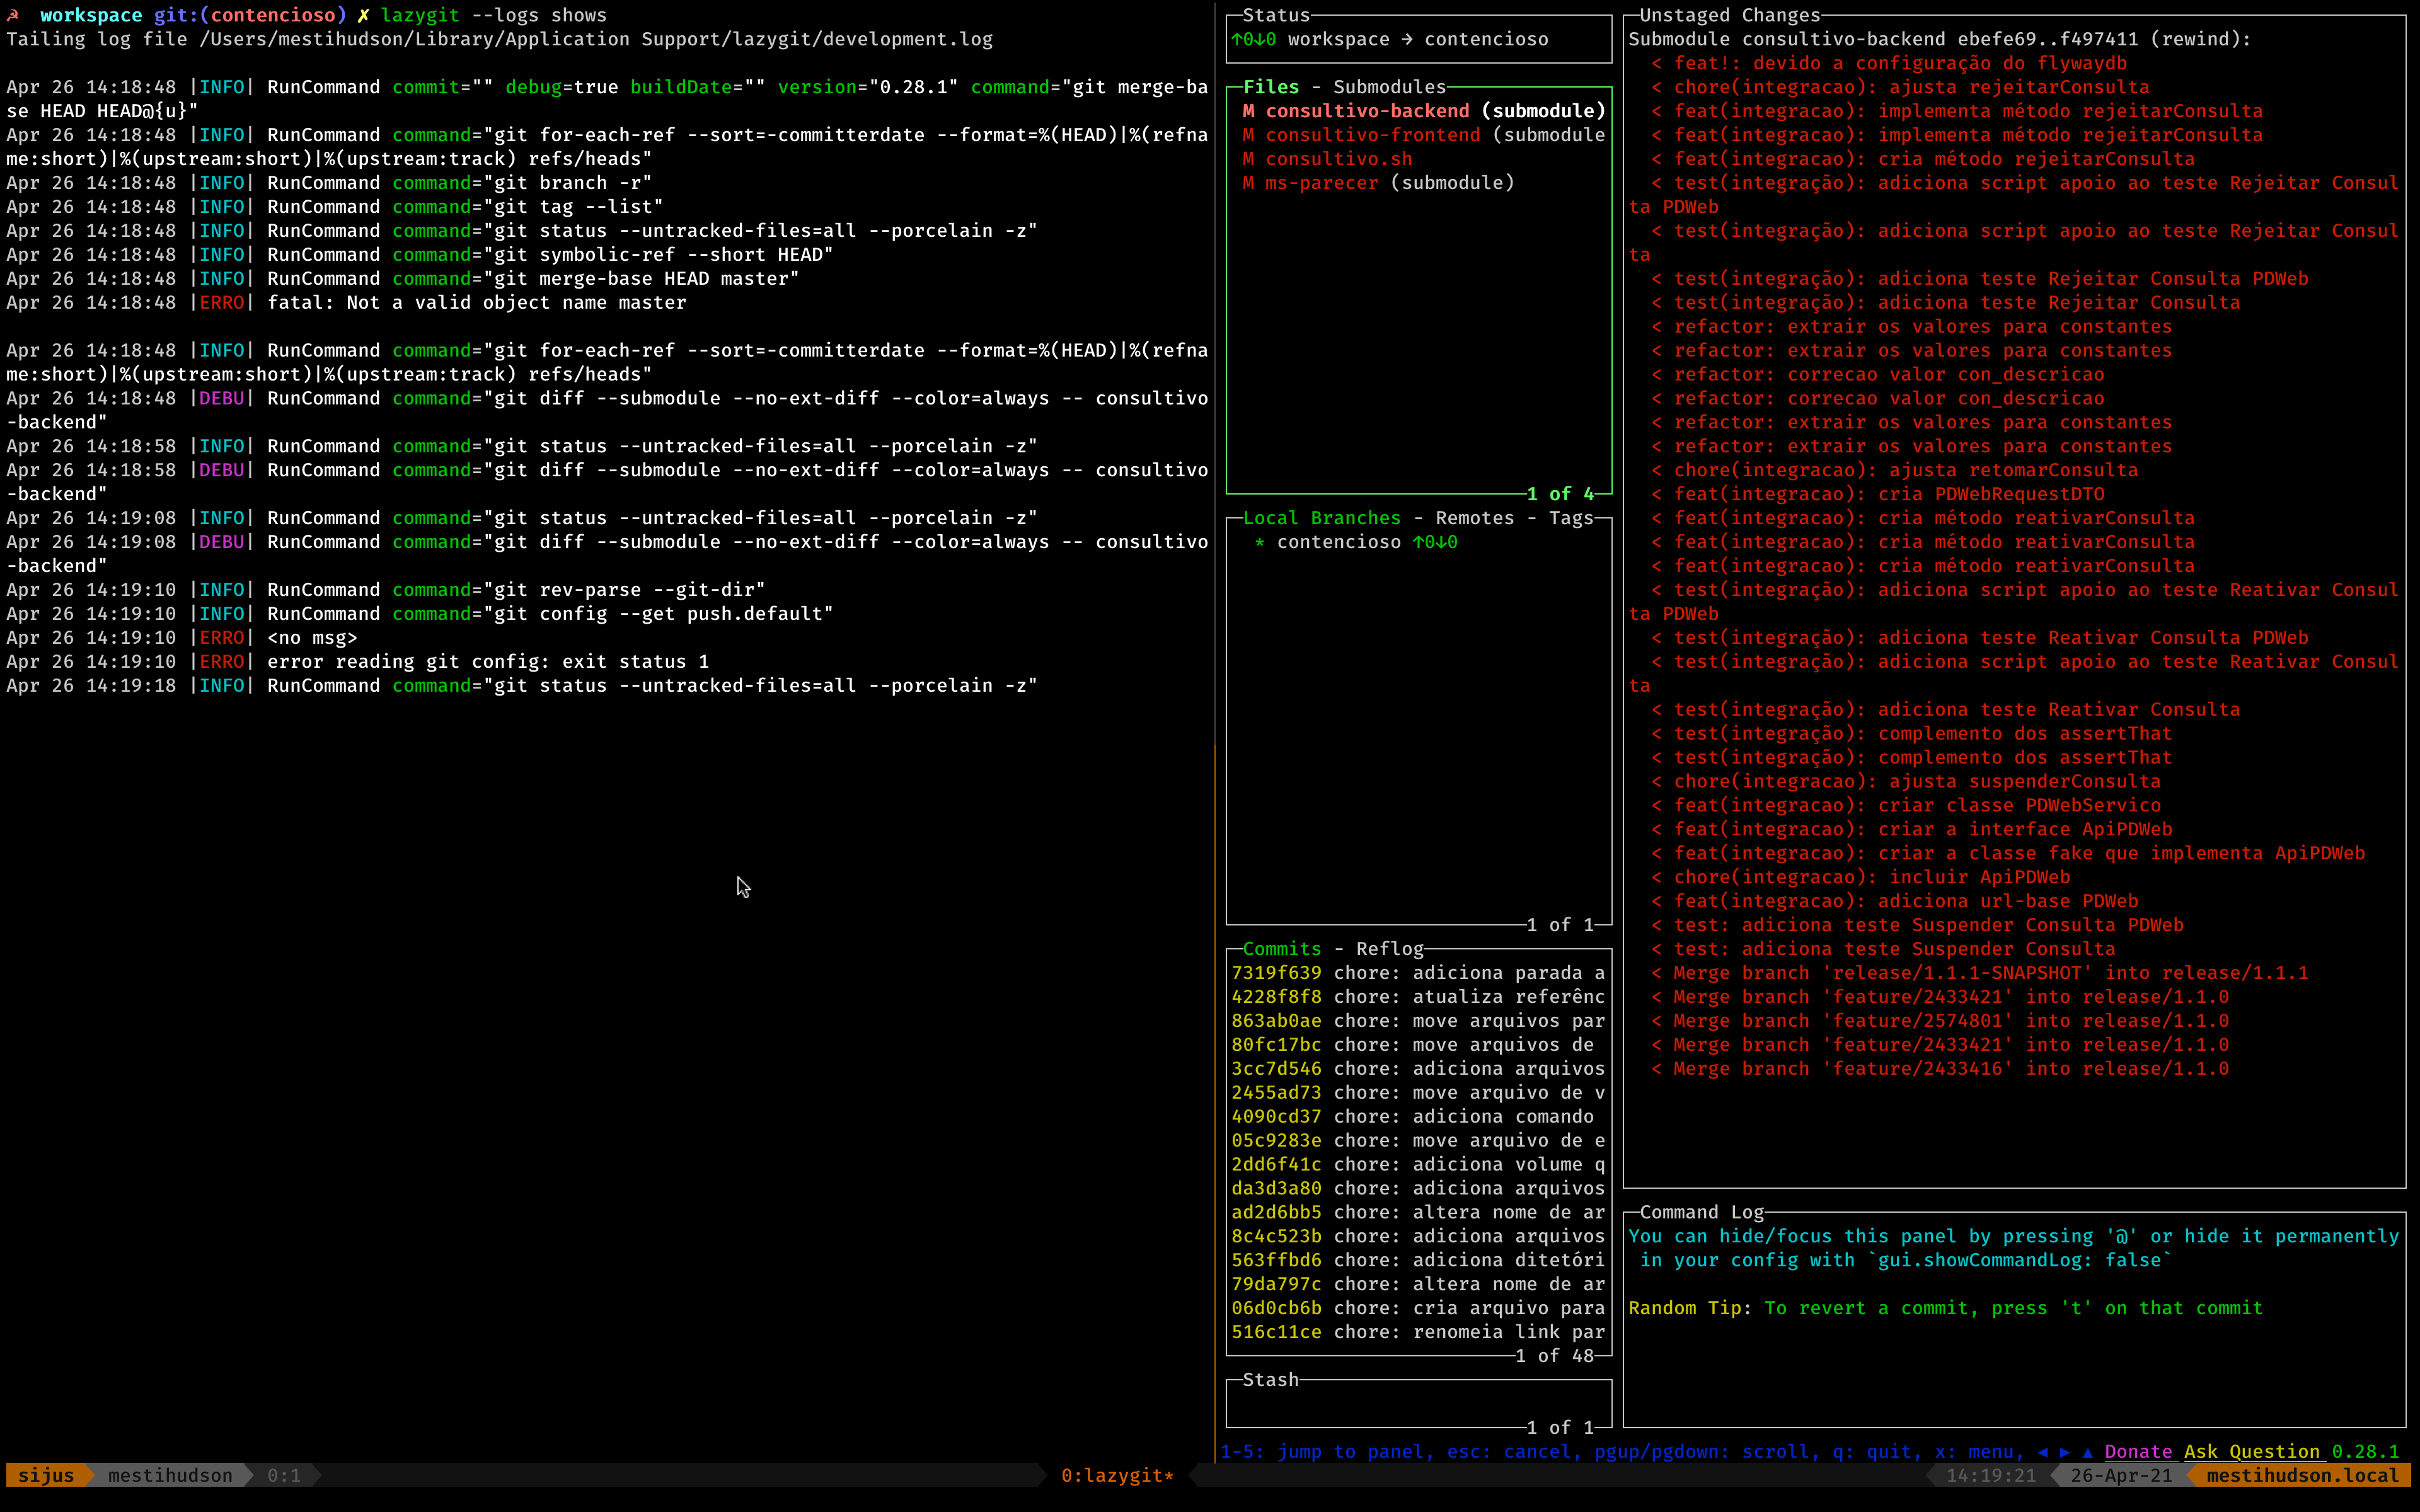Screen dimensions: 2420x1512
Task: Click 'criar classe PDWebServico' diff line
Action: (x=1906, y=805)
